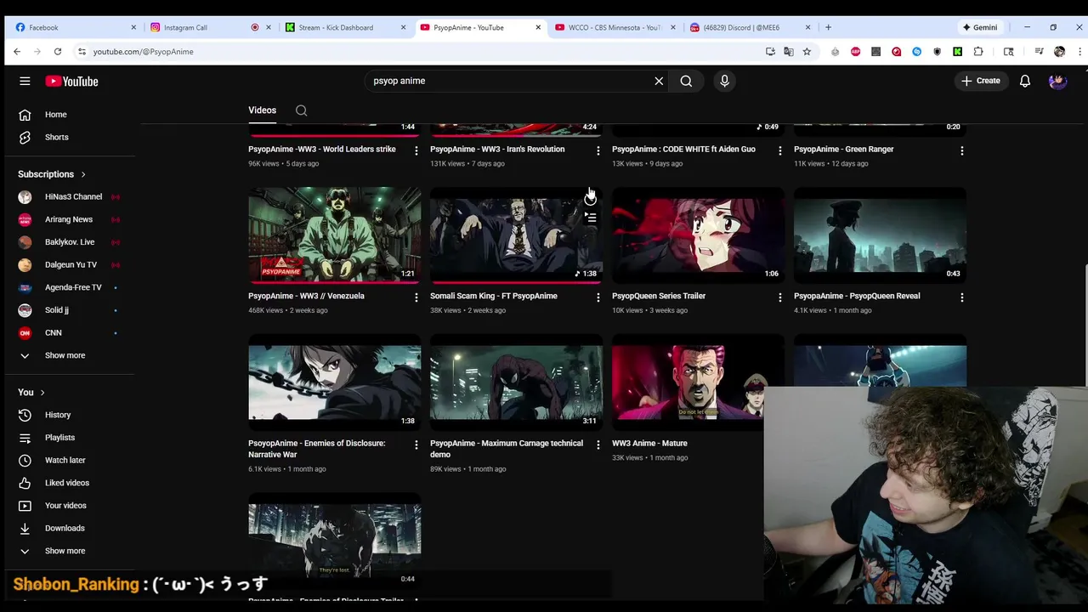Open the Adblock Plus extension icon
1088x612 pixels.
point(855,52)
